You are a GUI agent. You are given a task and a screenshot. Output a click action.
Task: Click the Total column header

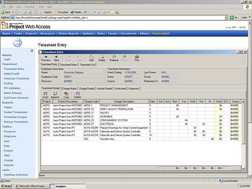point(218,101)
